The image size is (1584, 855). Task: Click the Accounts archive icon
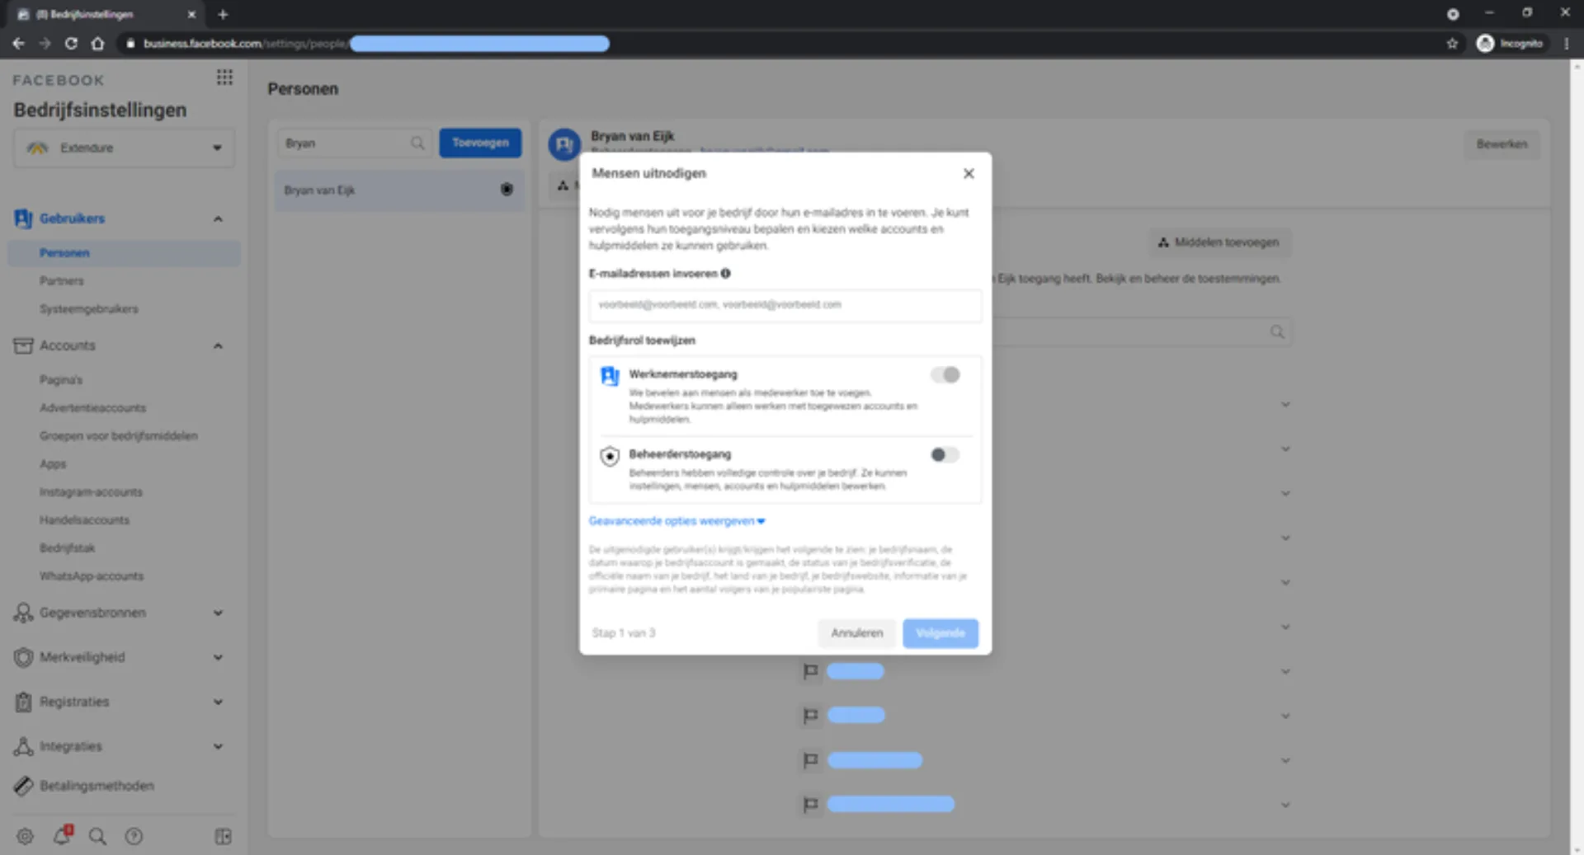[23, 345]
